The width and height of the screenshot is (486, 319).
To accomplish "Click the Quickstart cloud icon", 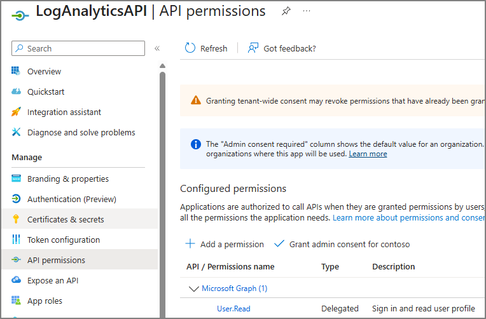I will click(x=17, y=92).
